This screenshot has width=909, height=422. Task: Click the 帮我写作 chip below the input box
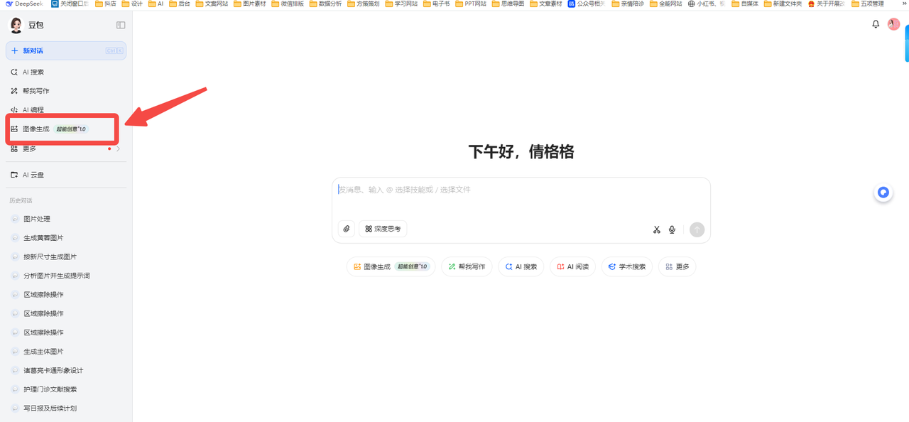(467, 266)
